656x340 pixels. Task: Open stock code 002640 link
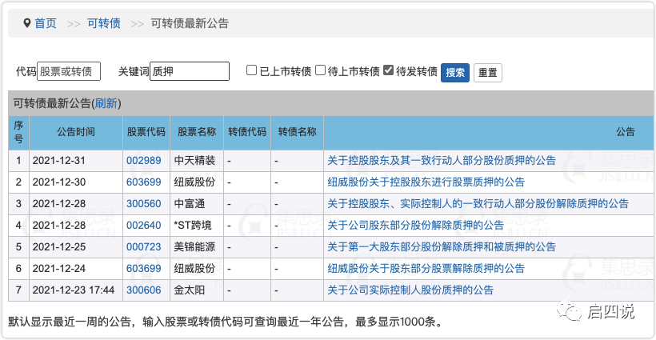coord(143,226)
